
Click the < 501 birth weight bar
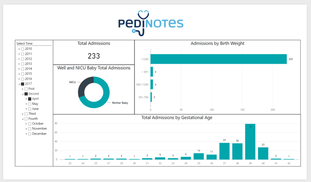point(152,72)
